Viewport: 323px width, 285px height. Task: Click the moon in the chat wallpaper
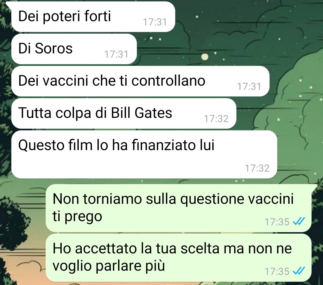point(205,57)
